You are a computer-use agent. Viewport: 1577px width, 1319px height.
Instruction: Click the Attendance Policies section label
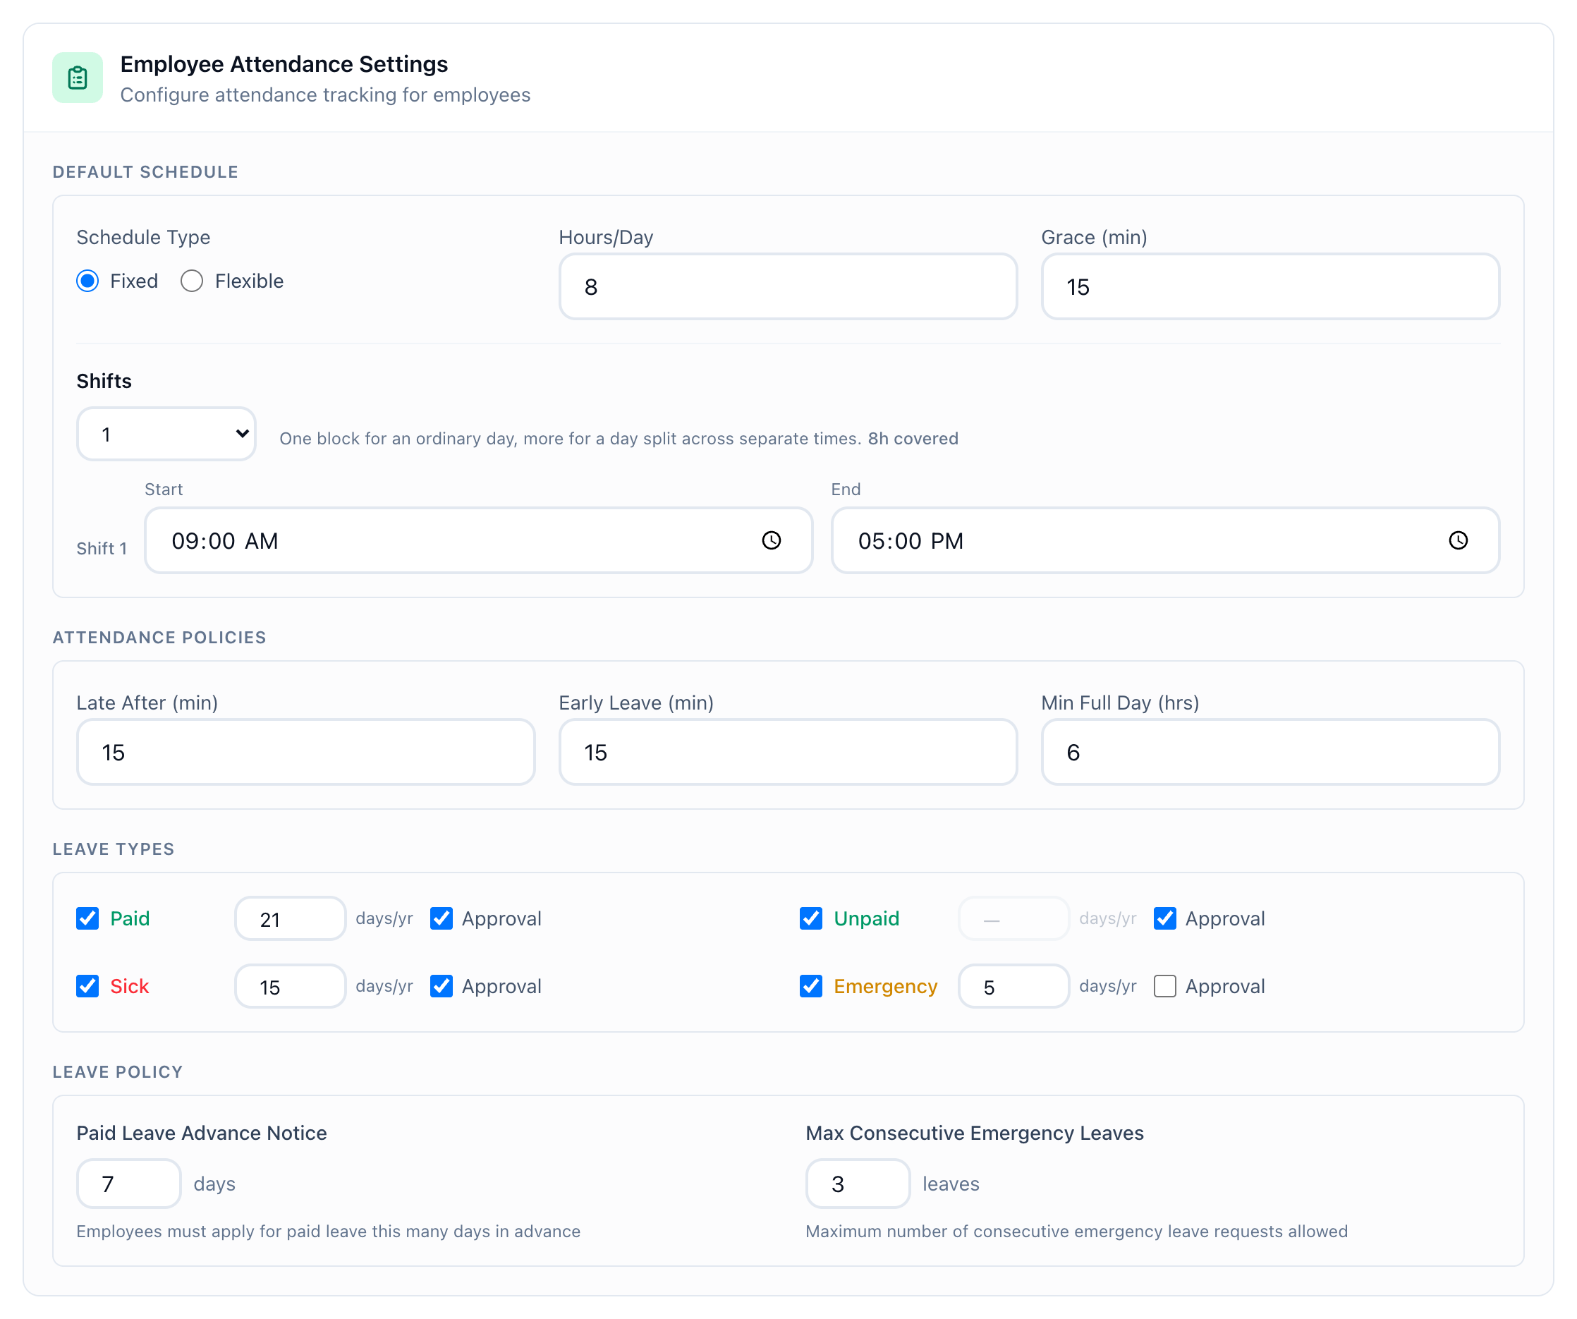tap(159, 638)
